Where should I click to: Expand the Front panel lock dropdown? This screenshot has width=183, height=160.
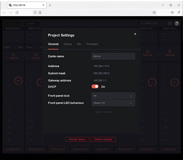point(113,96)
